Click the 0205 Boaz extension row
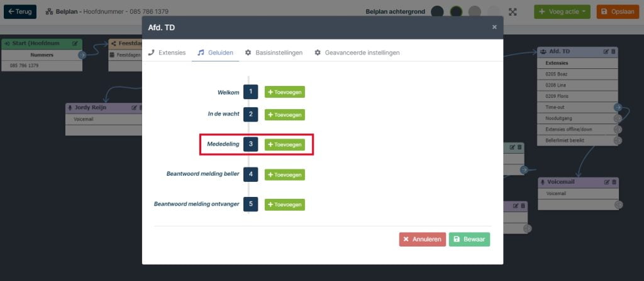The image size is (644, 281). [x=577, y=74]
